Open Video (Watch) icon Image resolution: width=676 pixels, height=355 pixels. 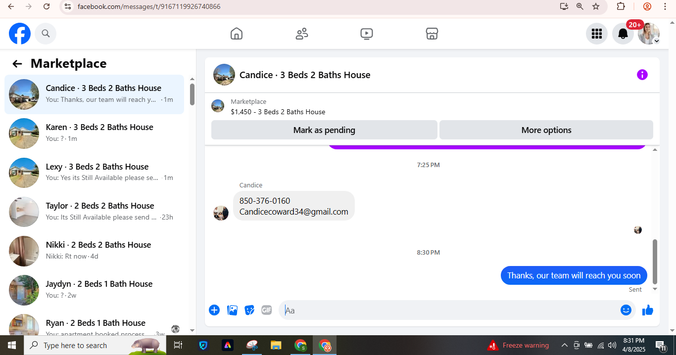[367, 34]
